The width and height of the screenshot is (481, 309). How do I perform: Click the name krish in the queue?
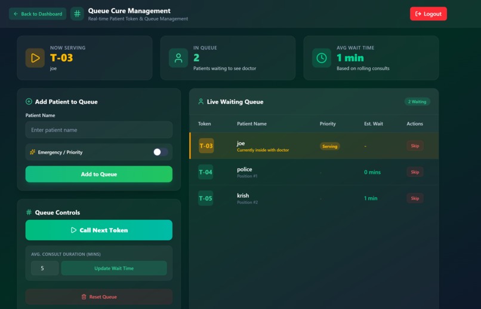pyautogui.click(x=243, y=195)
